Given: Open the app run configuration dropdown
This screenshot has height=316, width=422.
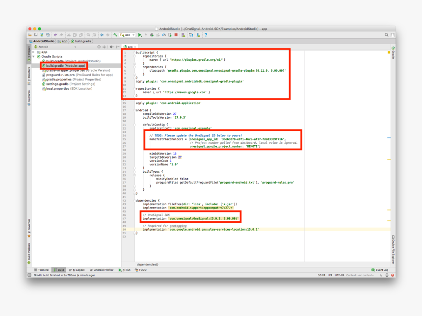Looking at the screenshot, I should point(128,35).
